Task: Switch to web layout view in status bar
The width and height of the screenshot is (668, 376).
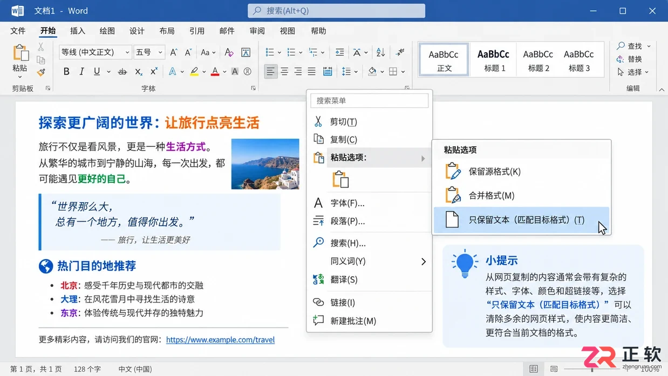Action: [554, 369]
